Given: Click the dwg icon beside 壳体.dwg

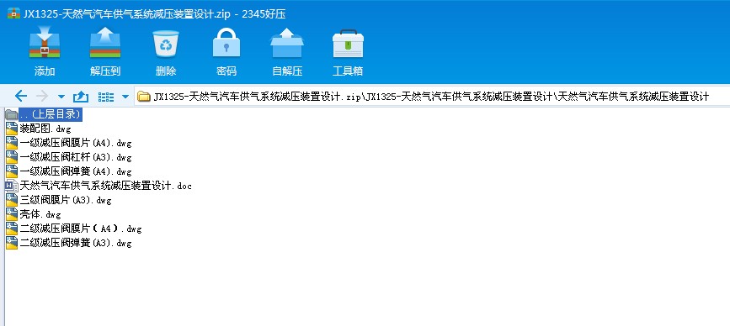Looking at the screenshot, I should click(12, 214).
